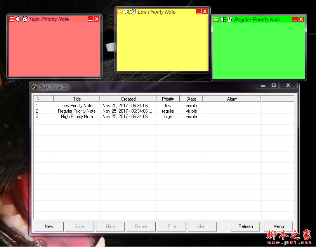316x247 pixels.
Task: Click 'visible' state of Regular Priority Note row
Action: pos(191,111)
